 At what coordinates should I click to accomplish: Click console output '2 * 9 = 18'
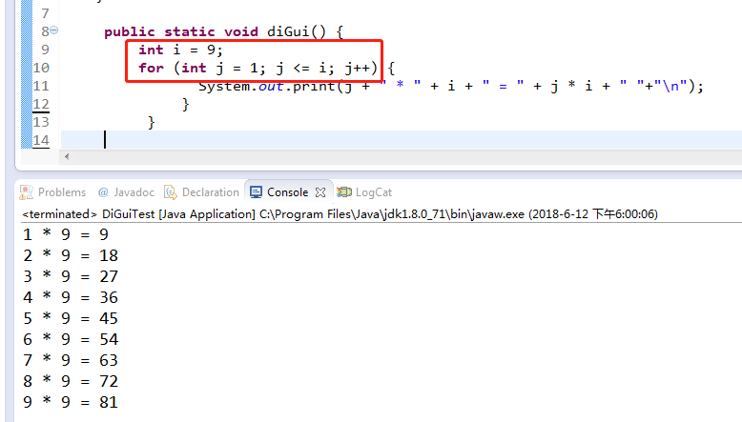(71, 255)
